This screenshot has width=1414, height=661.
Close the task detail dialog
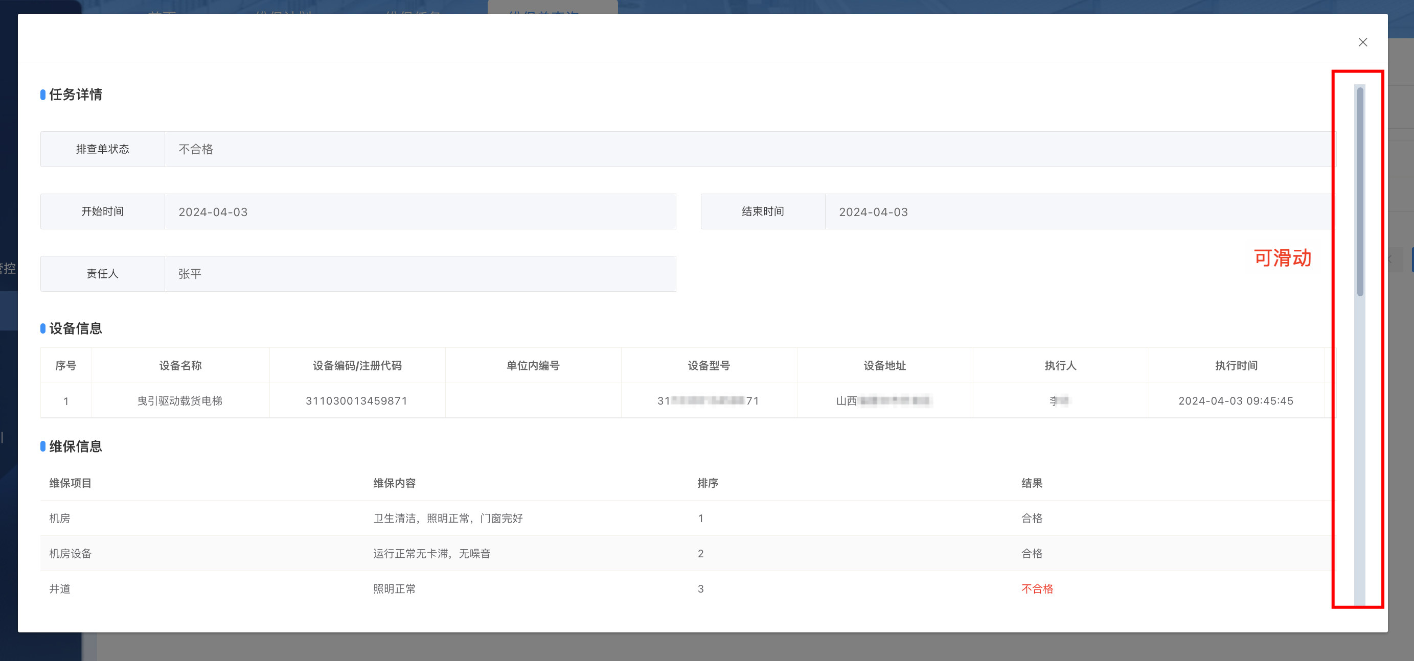pos(1362,42)
